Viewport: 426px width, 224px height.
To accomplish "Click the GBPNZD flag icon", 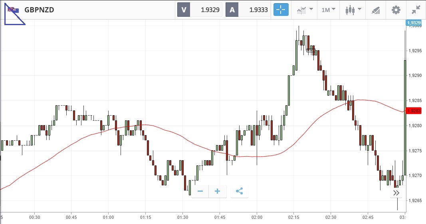I will [13, 10].
